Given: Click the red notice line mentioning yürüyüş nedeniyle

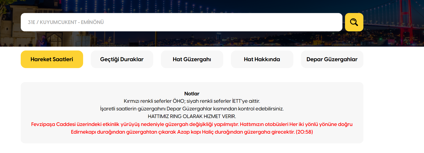Looking at the screenshot, I should 192,124.
